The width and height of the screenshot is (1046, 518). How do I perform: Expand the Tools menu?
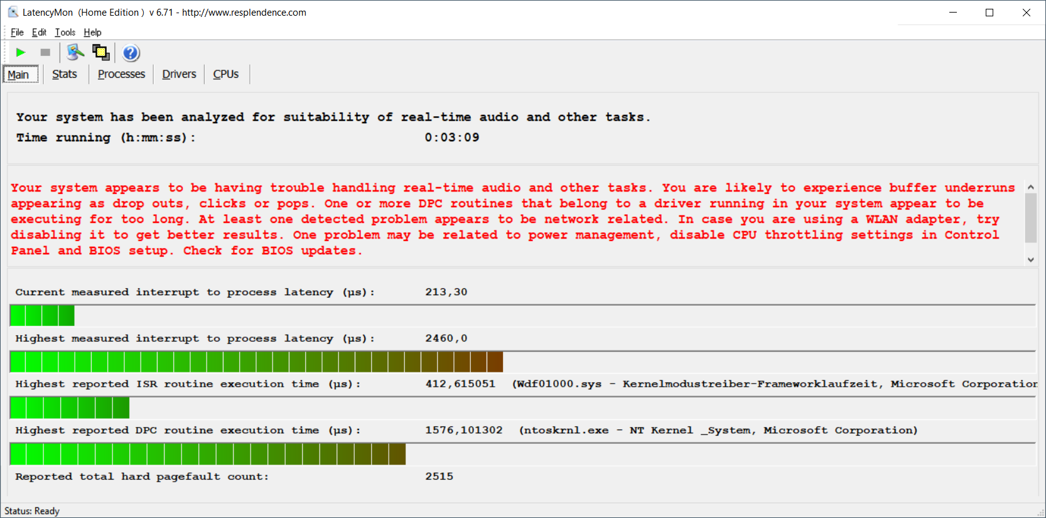click(65, 33)
